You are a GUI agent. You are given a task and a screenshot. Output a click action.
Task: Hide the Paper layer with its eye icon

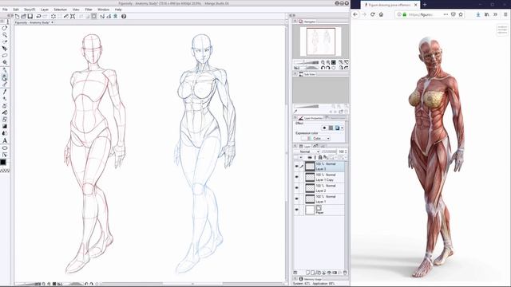(x=296, y=210)
